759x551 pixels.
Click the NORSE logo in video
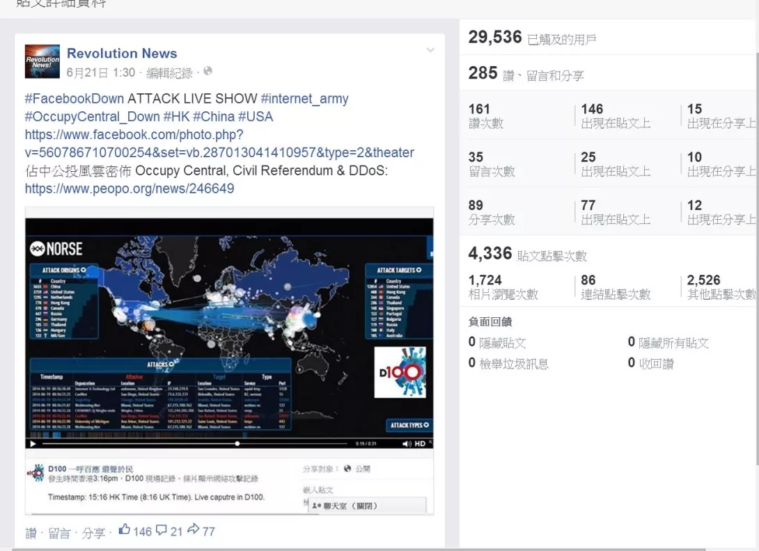[56, 248]
